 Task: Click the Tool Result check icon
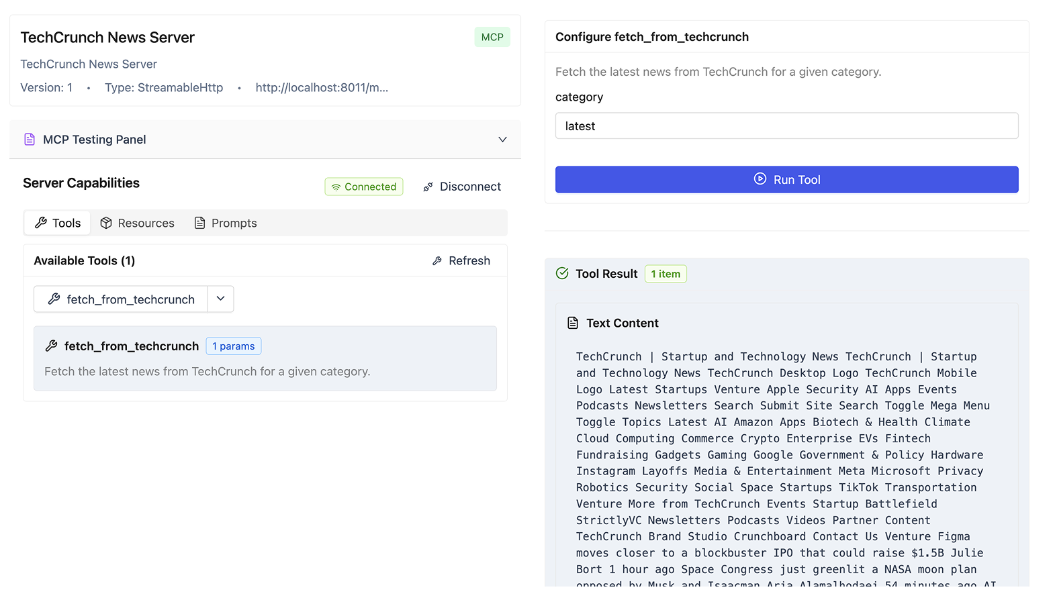(563, 273)
